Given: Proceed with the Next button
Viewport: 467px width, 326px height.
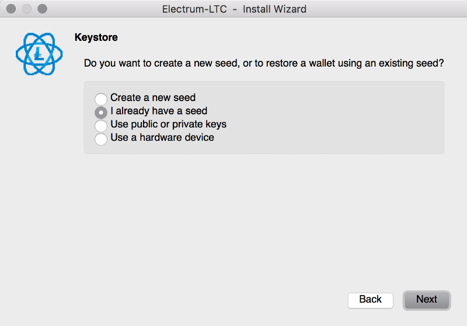Looking at the screenshot, I should 426,300.
